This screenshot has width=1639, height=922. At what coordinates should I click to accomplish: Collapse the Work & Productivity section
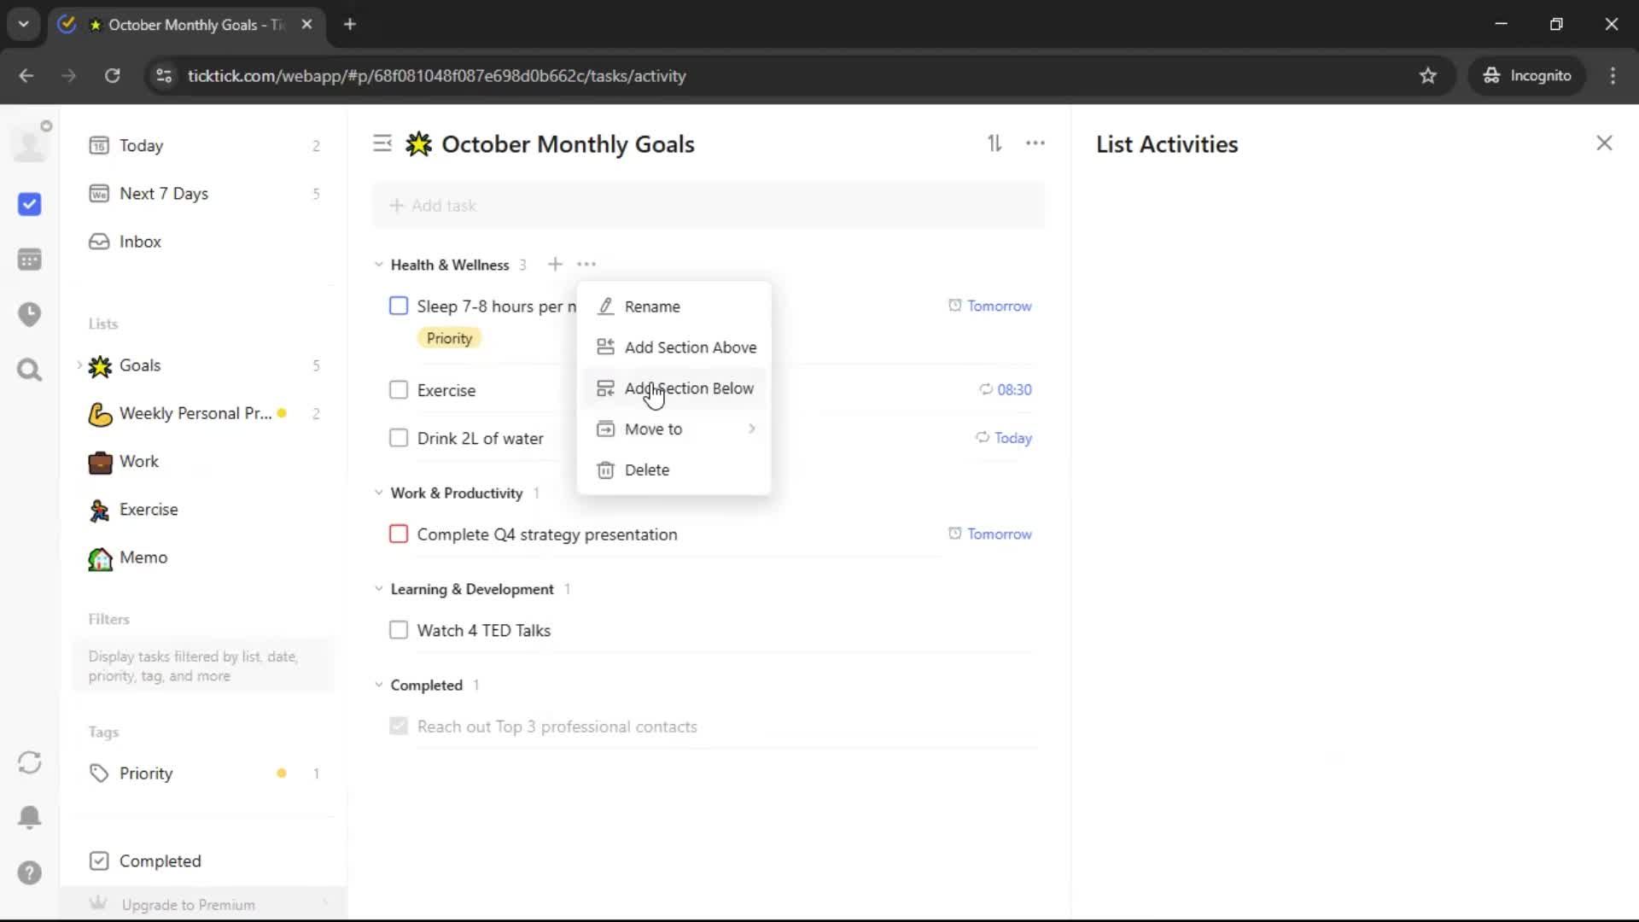click(379, 493)
